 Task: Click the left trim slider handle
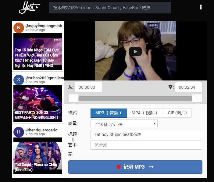(x=73, y=98)
